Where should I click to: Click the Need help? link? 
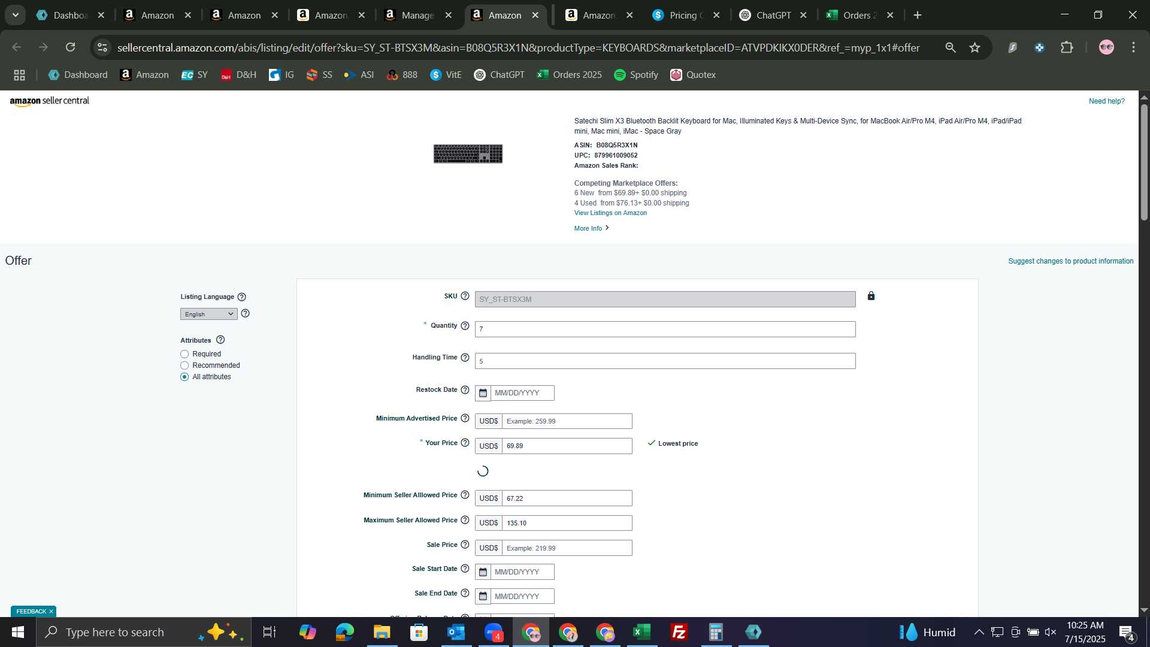(x=1107, y=101)
